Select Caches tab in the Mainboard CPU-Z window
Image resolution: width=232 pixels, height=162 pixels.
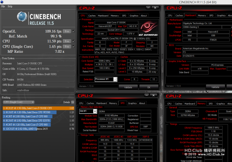pyautogui.click(x=179, y=16)
